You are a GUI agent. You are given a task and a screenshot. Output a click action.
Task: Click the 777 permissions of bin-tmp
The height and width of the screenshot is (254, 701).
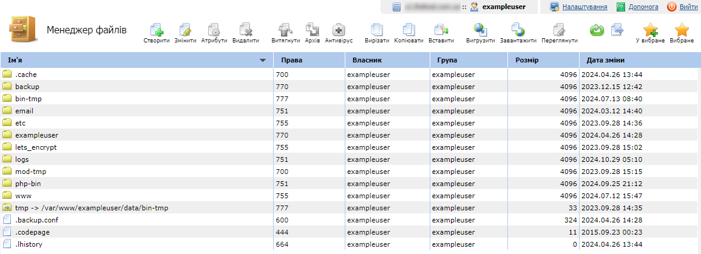coord(282,99)
